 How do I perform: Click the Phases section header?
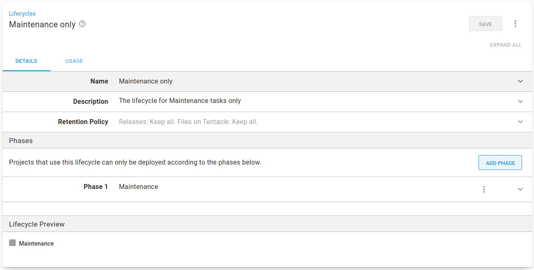tap(21, 141)
